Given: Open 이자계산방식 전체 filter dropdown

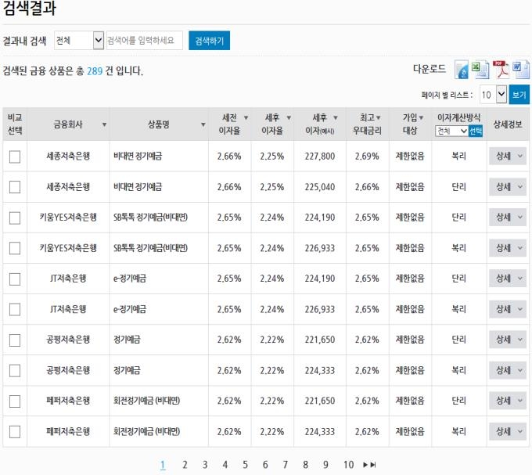Looking at the screenshot, I should pos(451,131).
